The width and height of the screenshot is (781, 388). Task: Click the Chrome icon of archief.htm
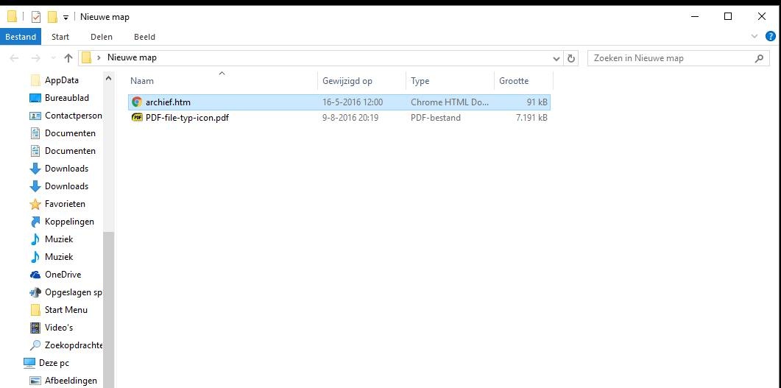(x=137, y=102)
